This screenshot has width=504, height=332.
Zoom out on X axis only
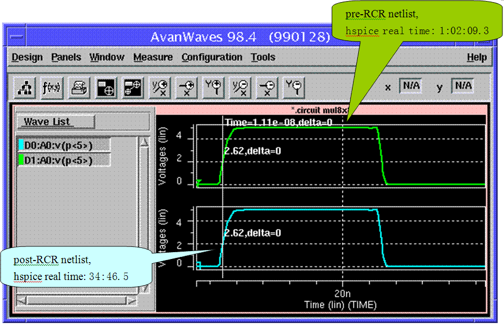[x=267, y=87]
